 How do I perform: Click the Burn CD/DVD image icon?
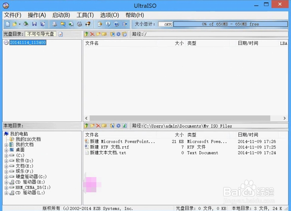[88, 24]
